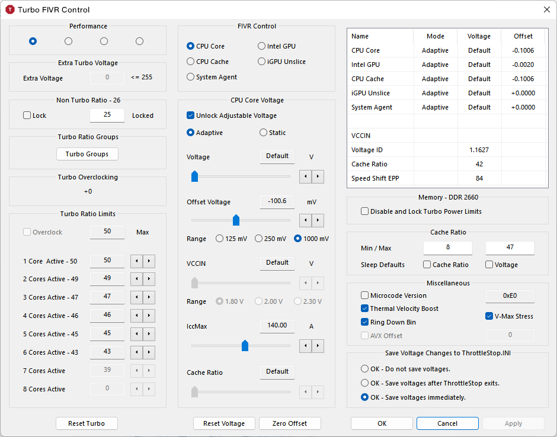Decrease the Voltage slider left arrow

tap(305, 176)
